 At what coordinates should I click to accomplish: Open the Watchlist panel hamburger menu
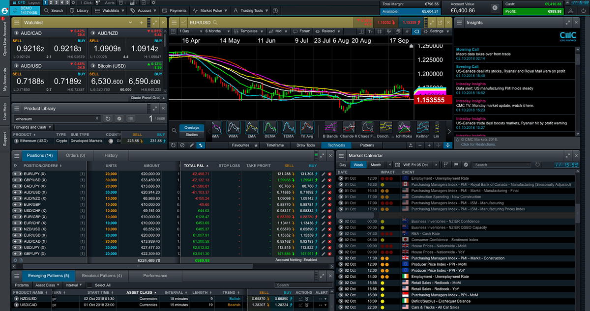pyautogui.click(x=17, y=23)
